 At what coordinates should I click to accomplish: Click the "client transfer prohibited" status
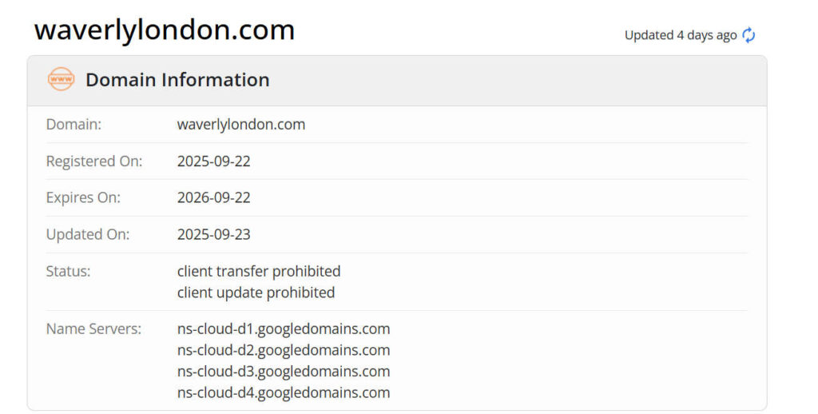click(x=259, y=271)
